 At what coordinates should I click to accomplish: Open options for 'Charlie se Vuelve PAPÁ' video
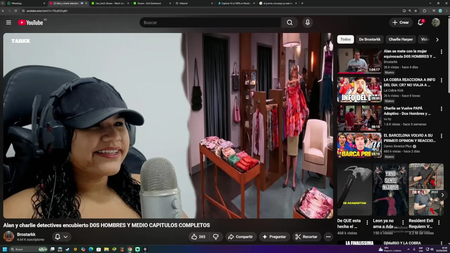tap(441, 109)
